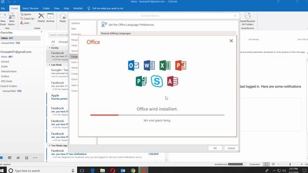The image size is (308, 173).
Task: Open the Infected Items folder
Action: [9, 72]
